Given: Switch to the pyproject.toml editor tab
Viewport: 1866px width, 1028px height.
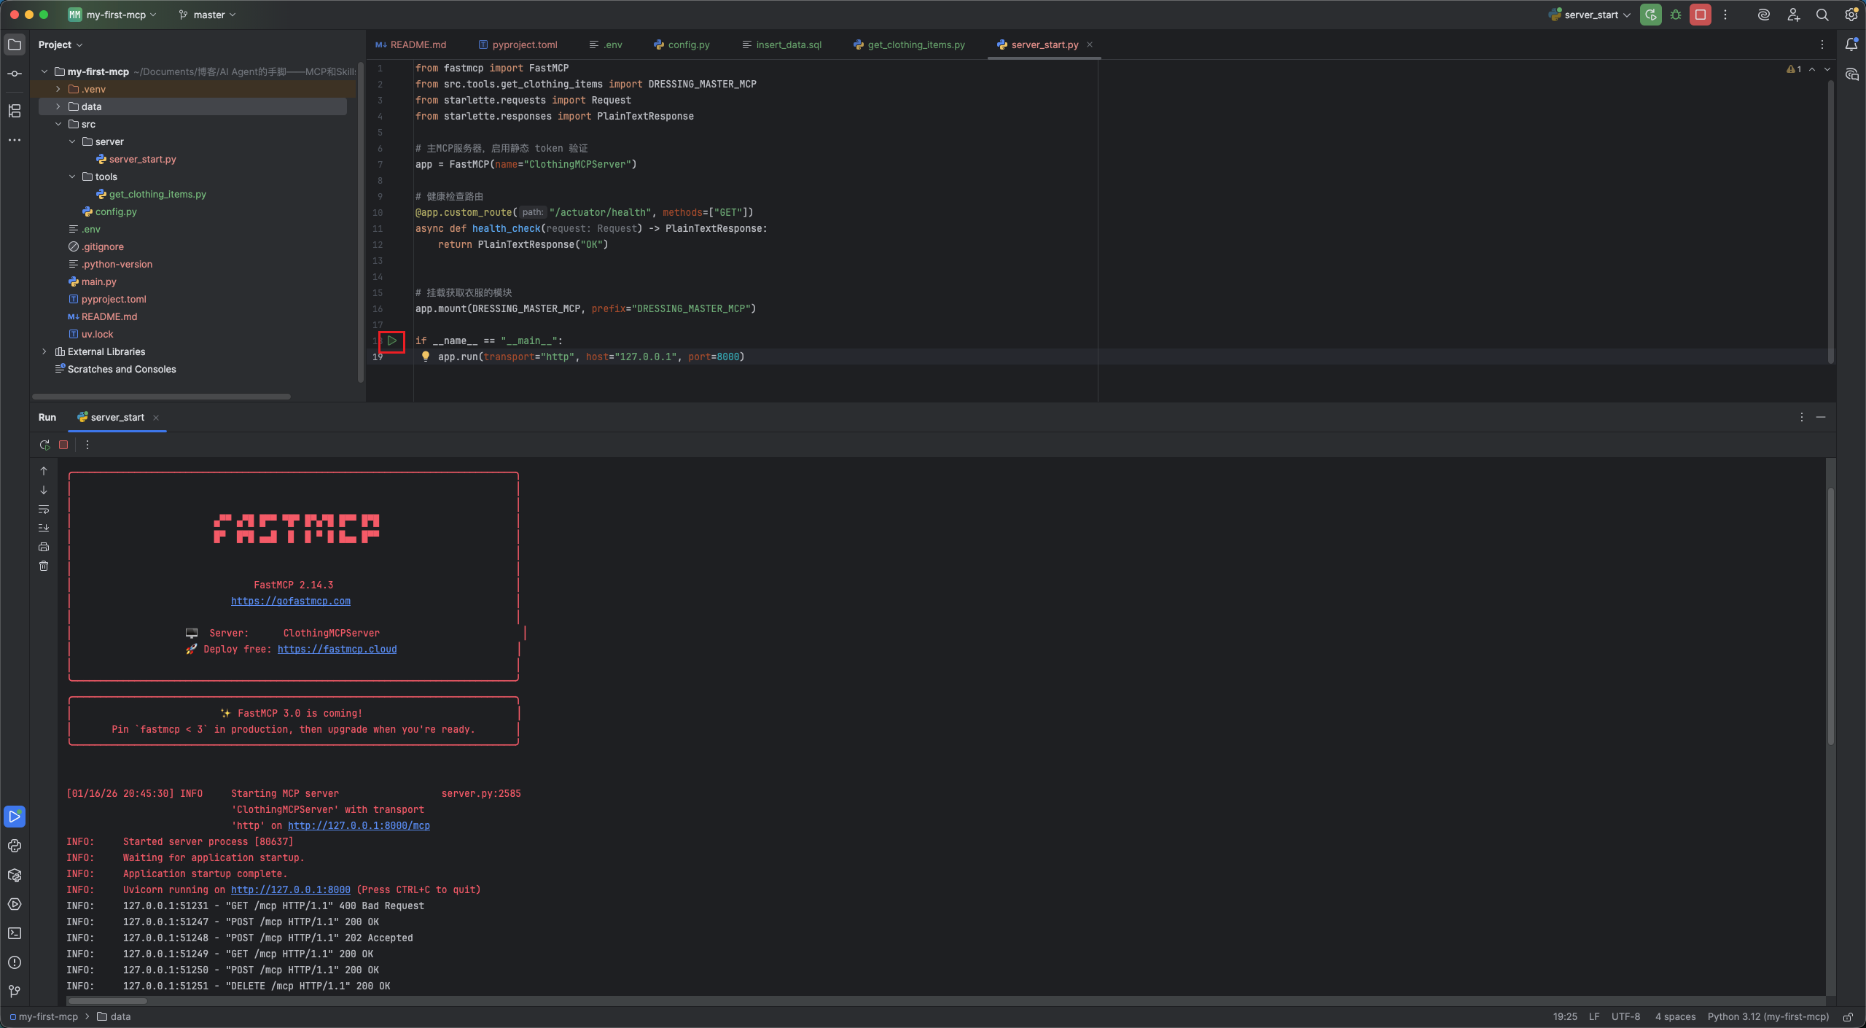Looking at the screenshot, I should (524, 44).
